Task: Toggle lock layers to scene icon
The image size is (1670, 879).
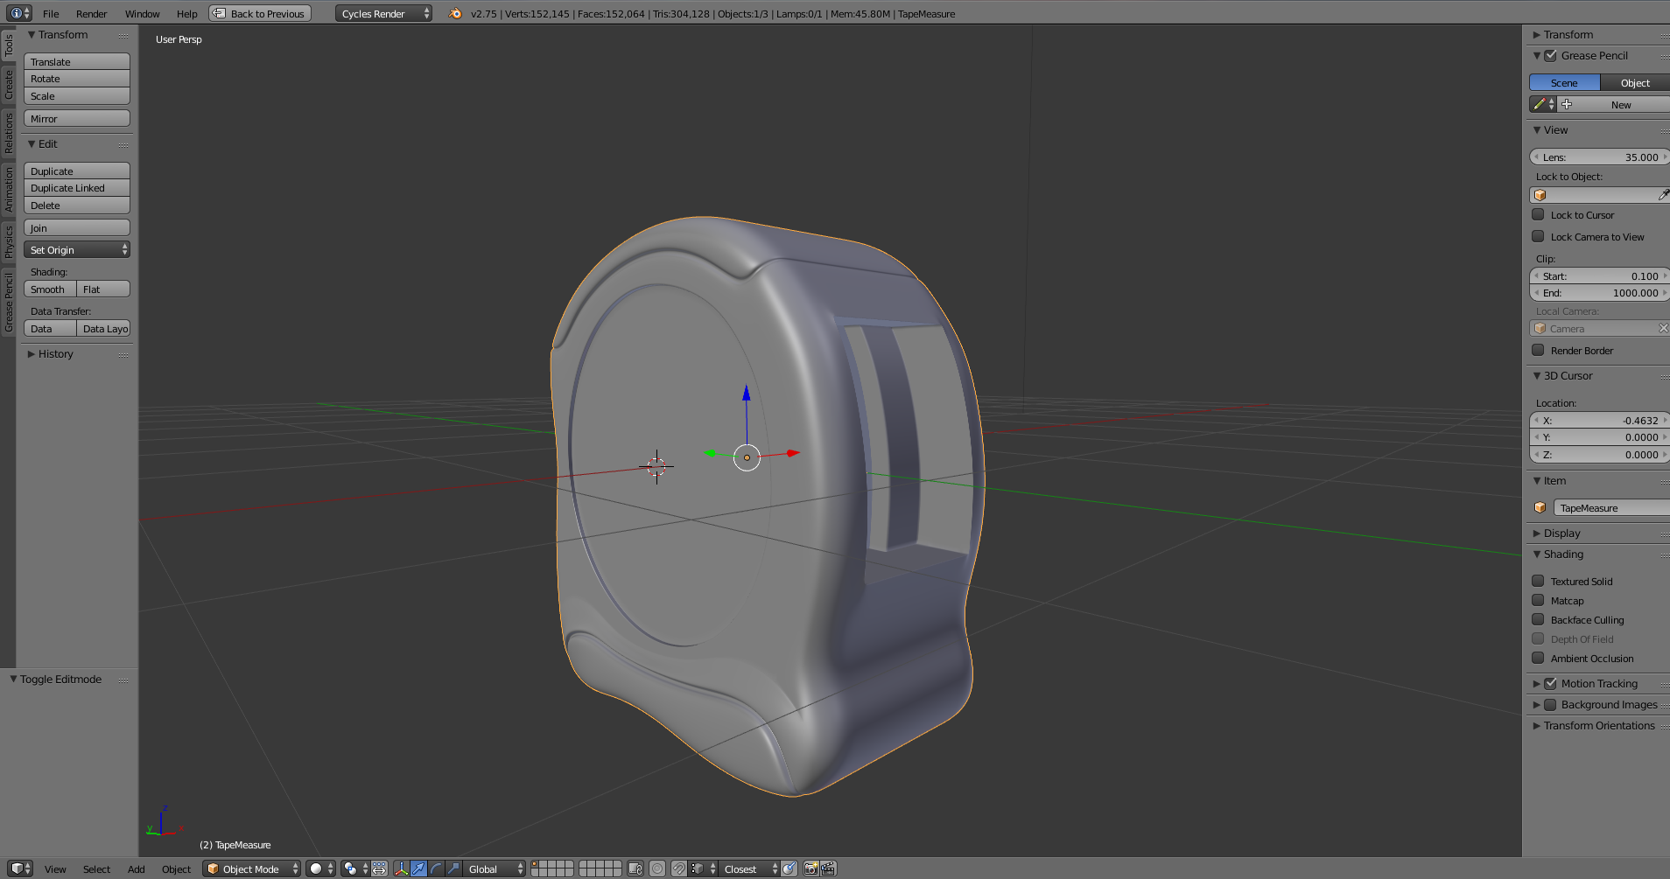Action: click(635, 869)
